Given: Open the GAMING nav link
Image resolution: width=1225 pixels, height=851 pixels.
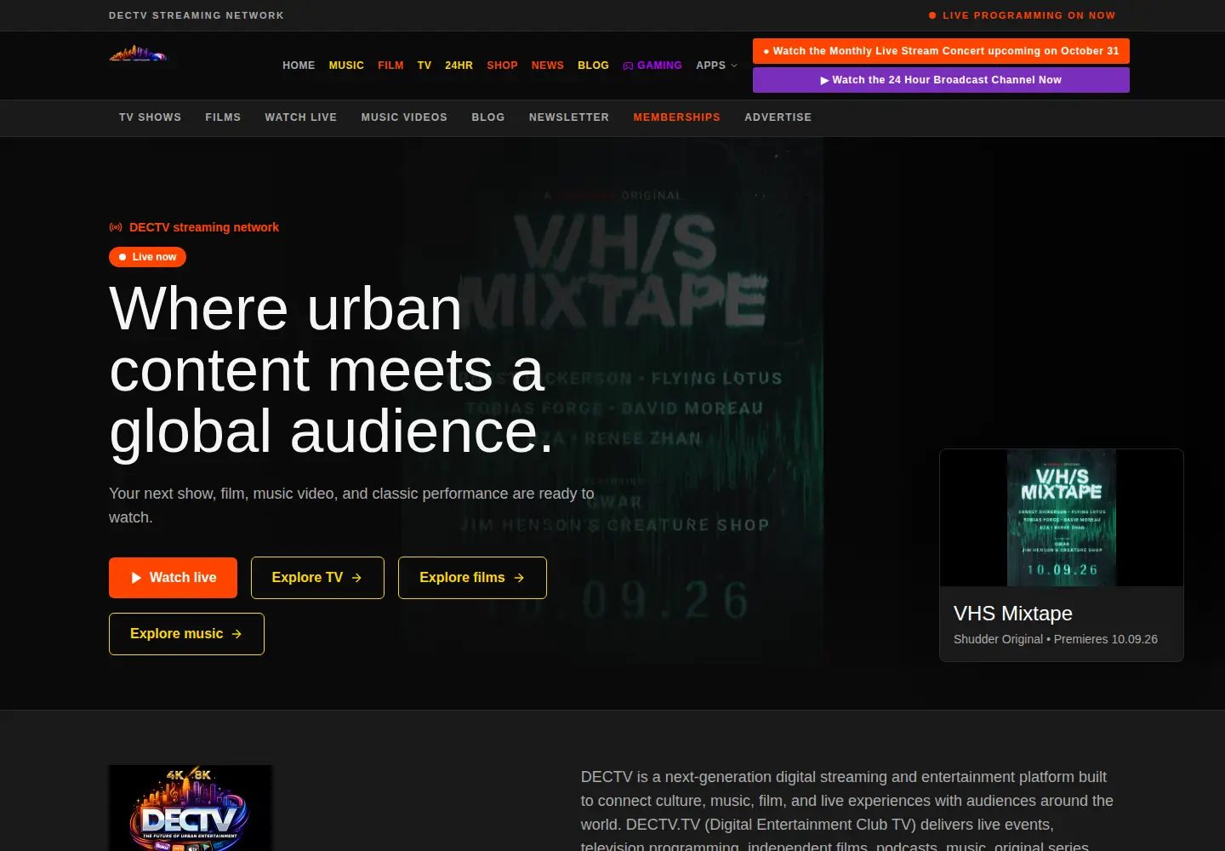Looking at the screenshot, I should tap(652, 66).
